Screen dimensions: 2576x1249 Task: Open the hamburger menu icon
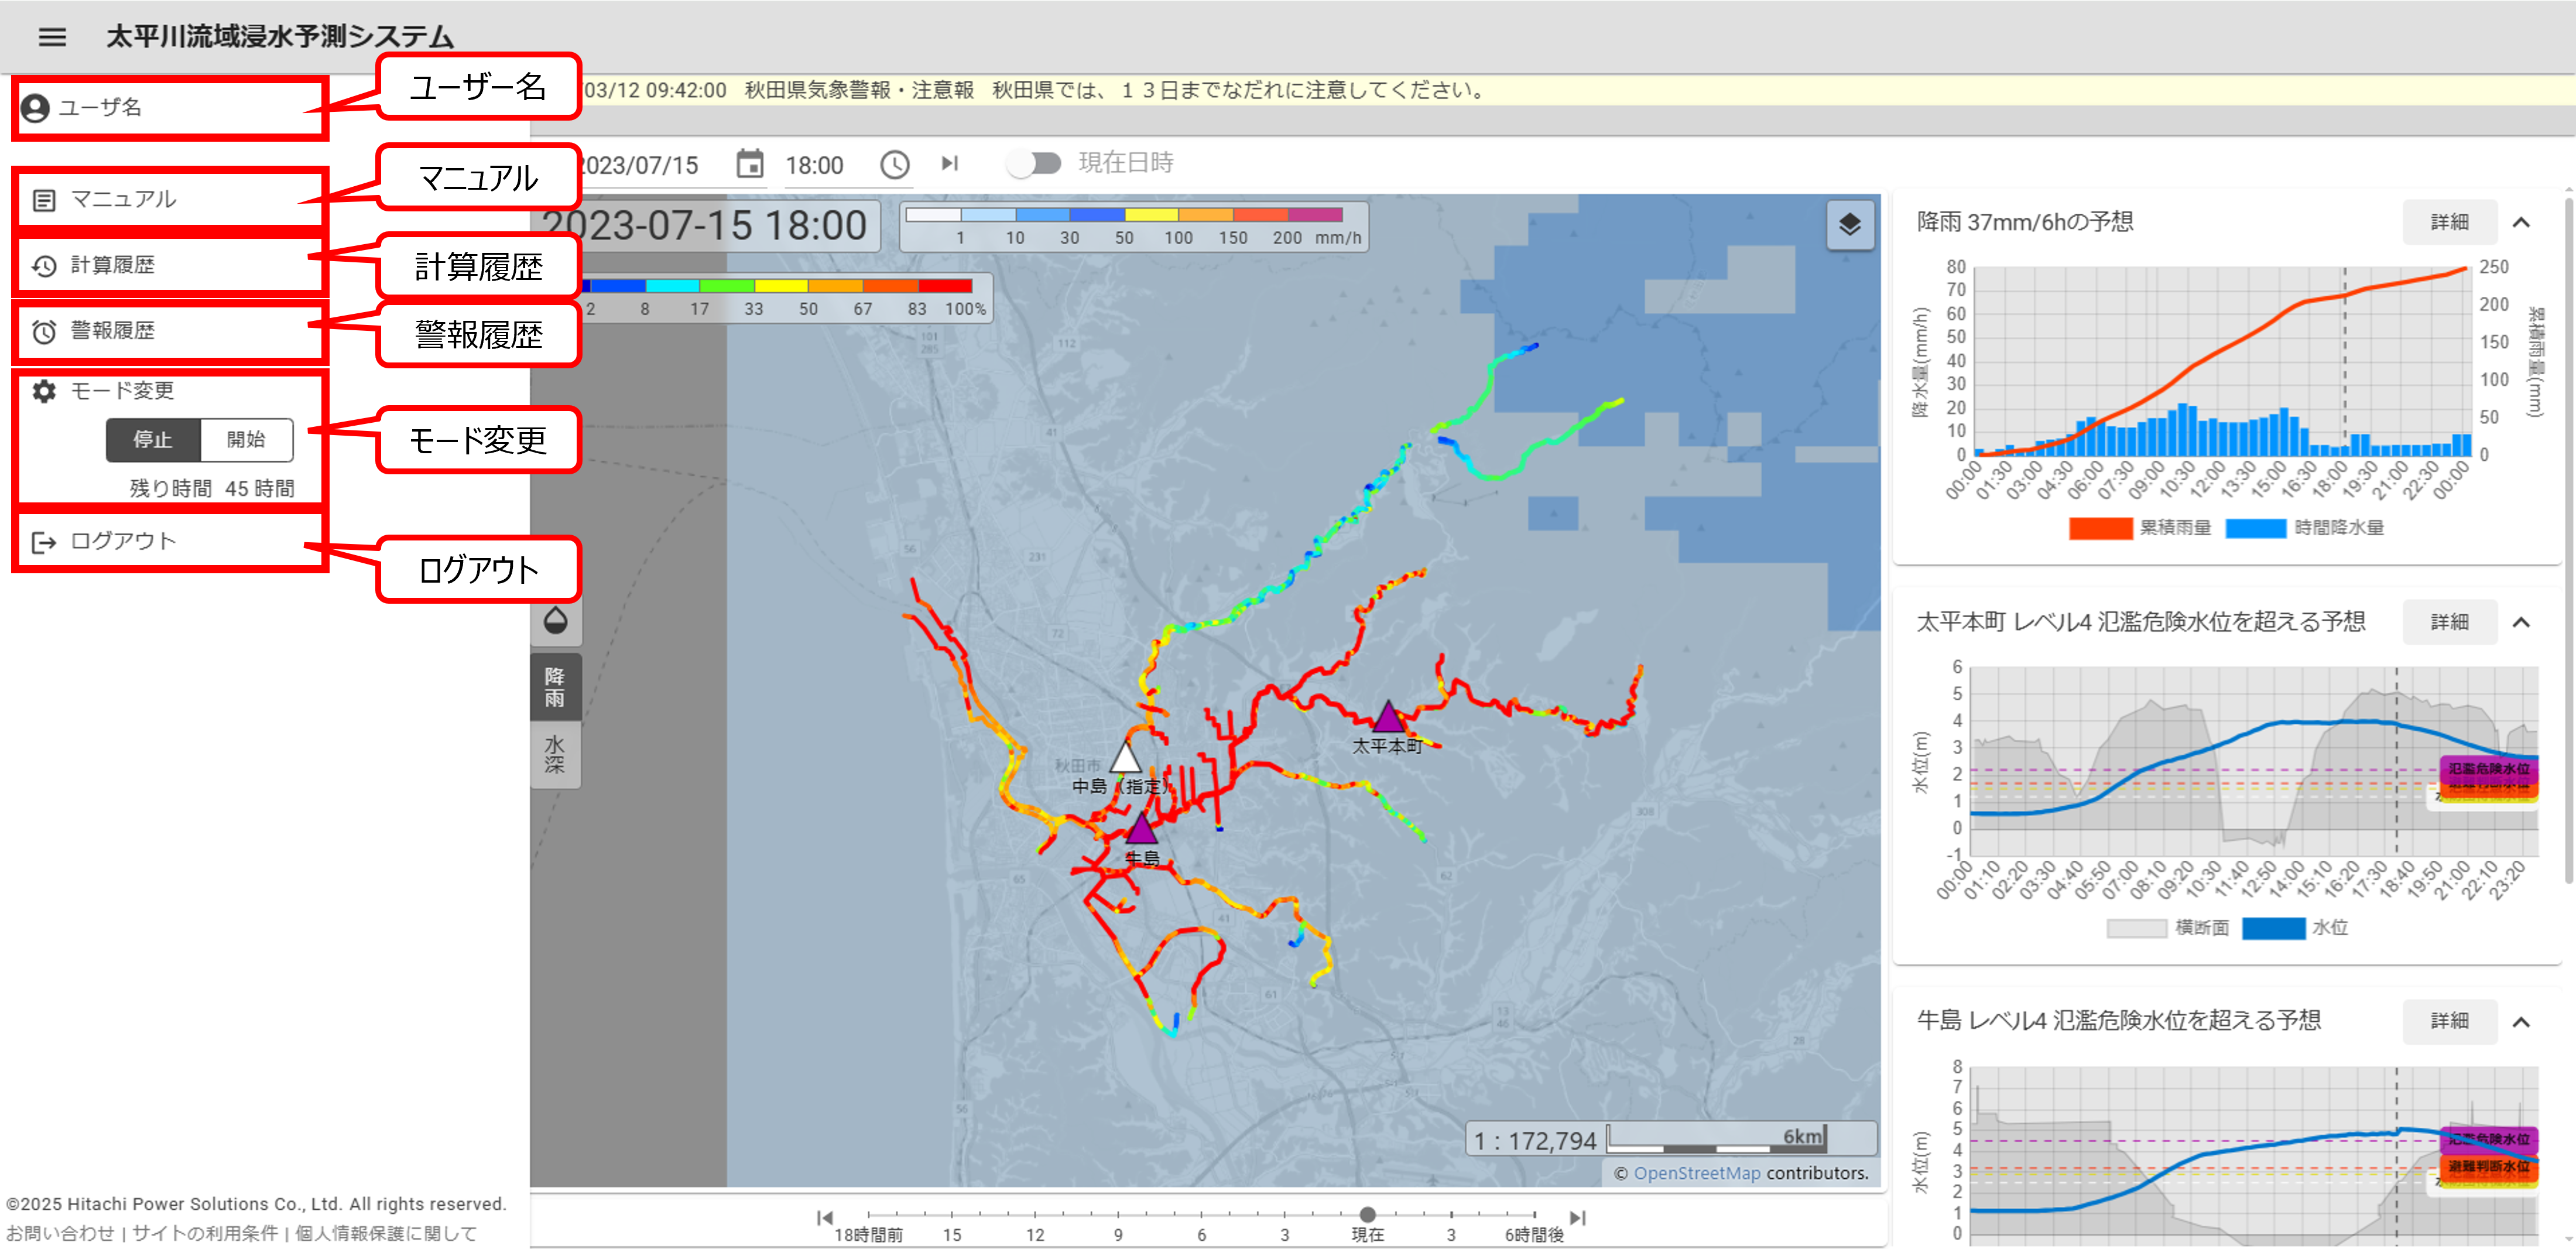(x=52, y=37)
